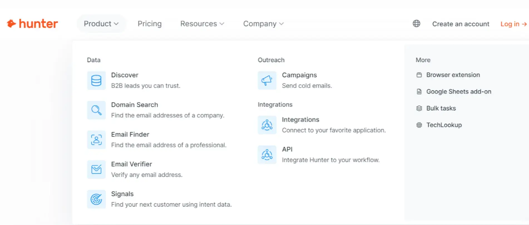Image resolution: width=529 pixels, height=225 pixels.
Task: Open the Google Sheets add-on link
Action: tap(459, 92)
